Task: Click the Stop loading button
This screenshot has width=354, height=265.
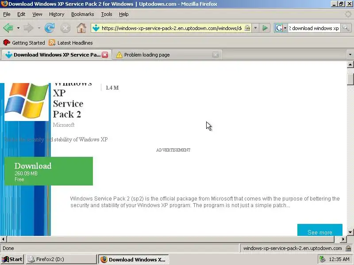Action: 65,28
